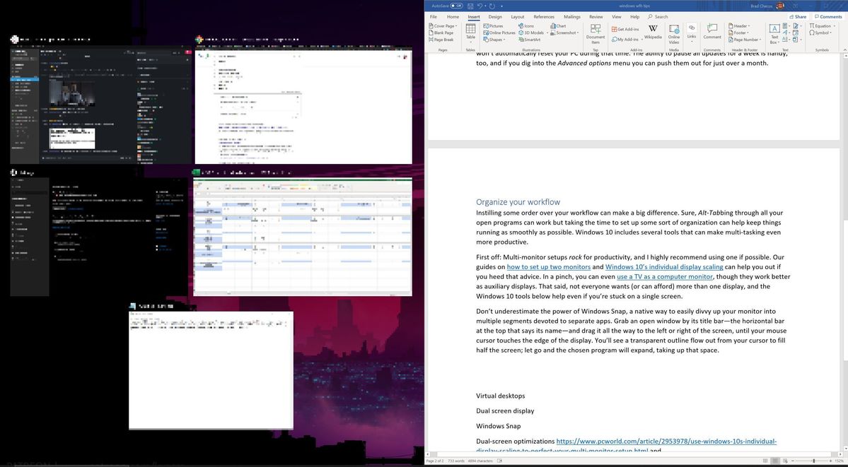Click the Object icon in Text group
The width and height of the screenshot is (848, 467).
pyautogui.click(x=795, y=40)
